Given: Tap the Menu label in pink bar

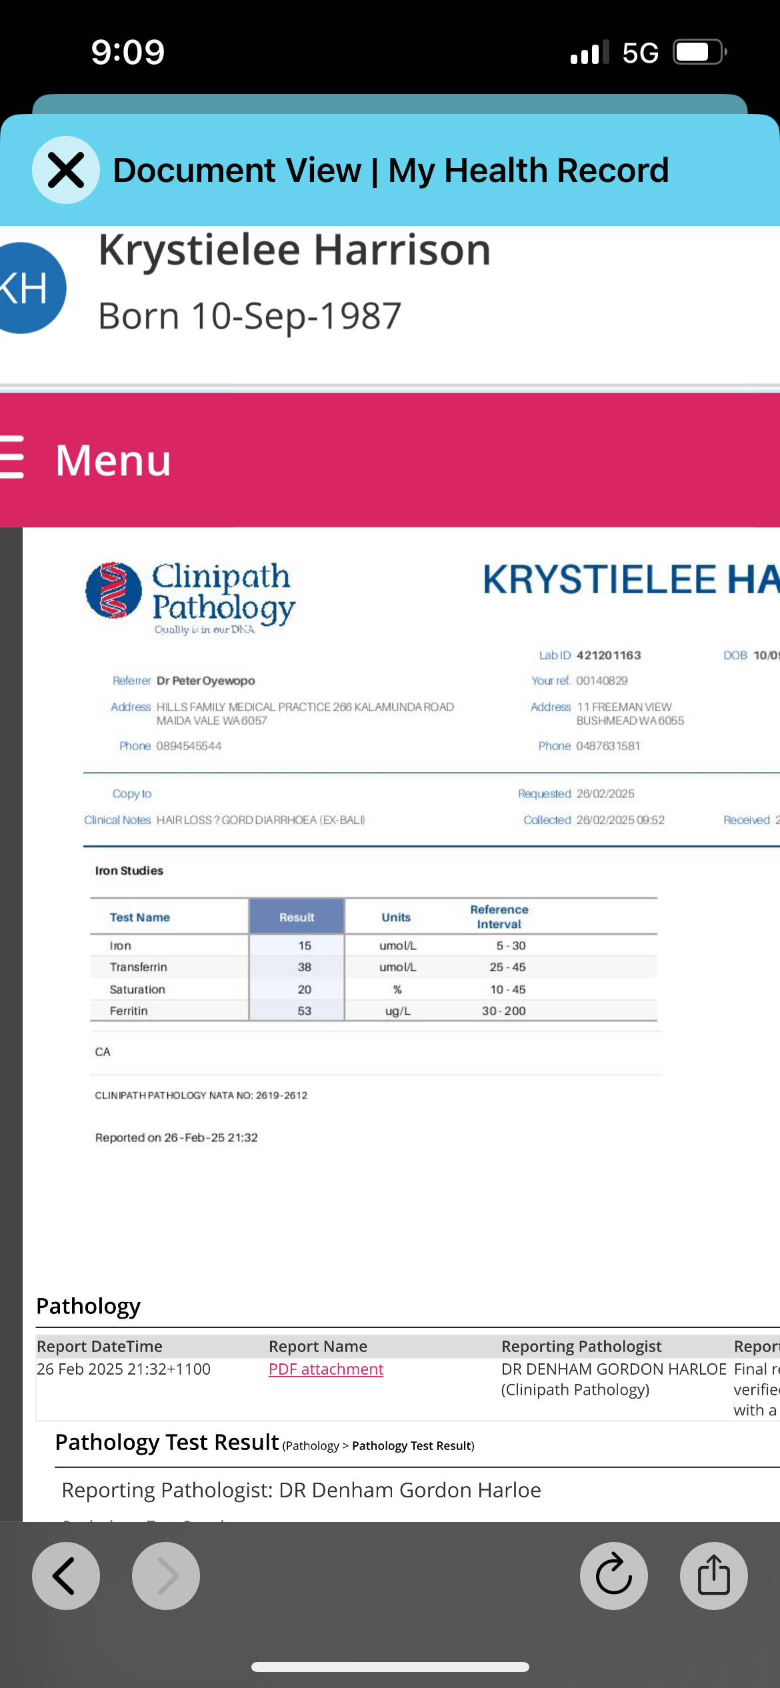Looking at the screenshot, I should (x=113, y=460).
